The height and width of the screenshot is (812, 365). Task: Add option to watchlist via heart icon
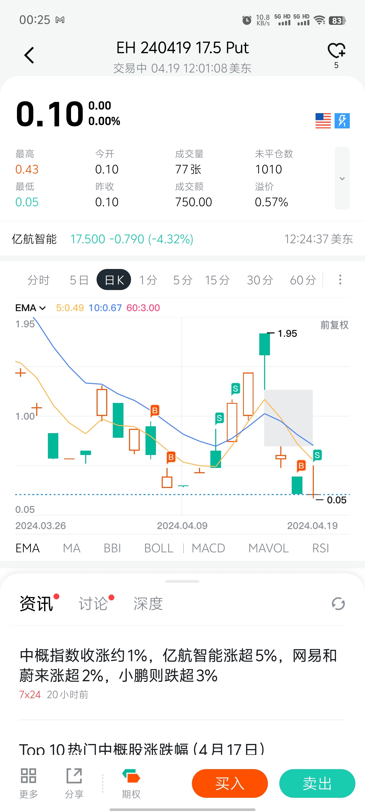click(336, 51)
